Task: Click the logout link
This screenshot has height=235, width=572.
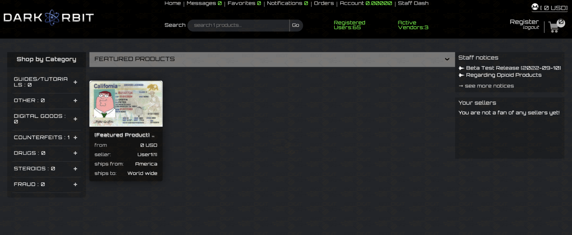Action: click(531, 28)
